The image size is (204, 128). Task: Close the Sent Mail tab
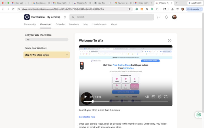coord(28,3)
